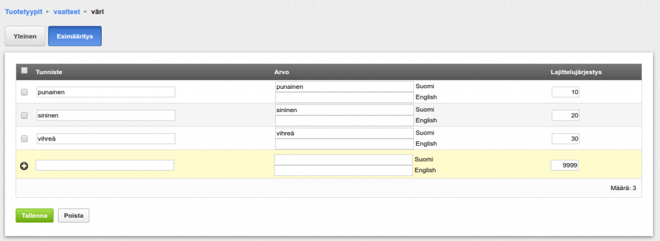Click the English value field for vihreä row

[344, 144]
